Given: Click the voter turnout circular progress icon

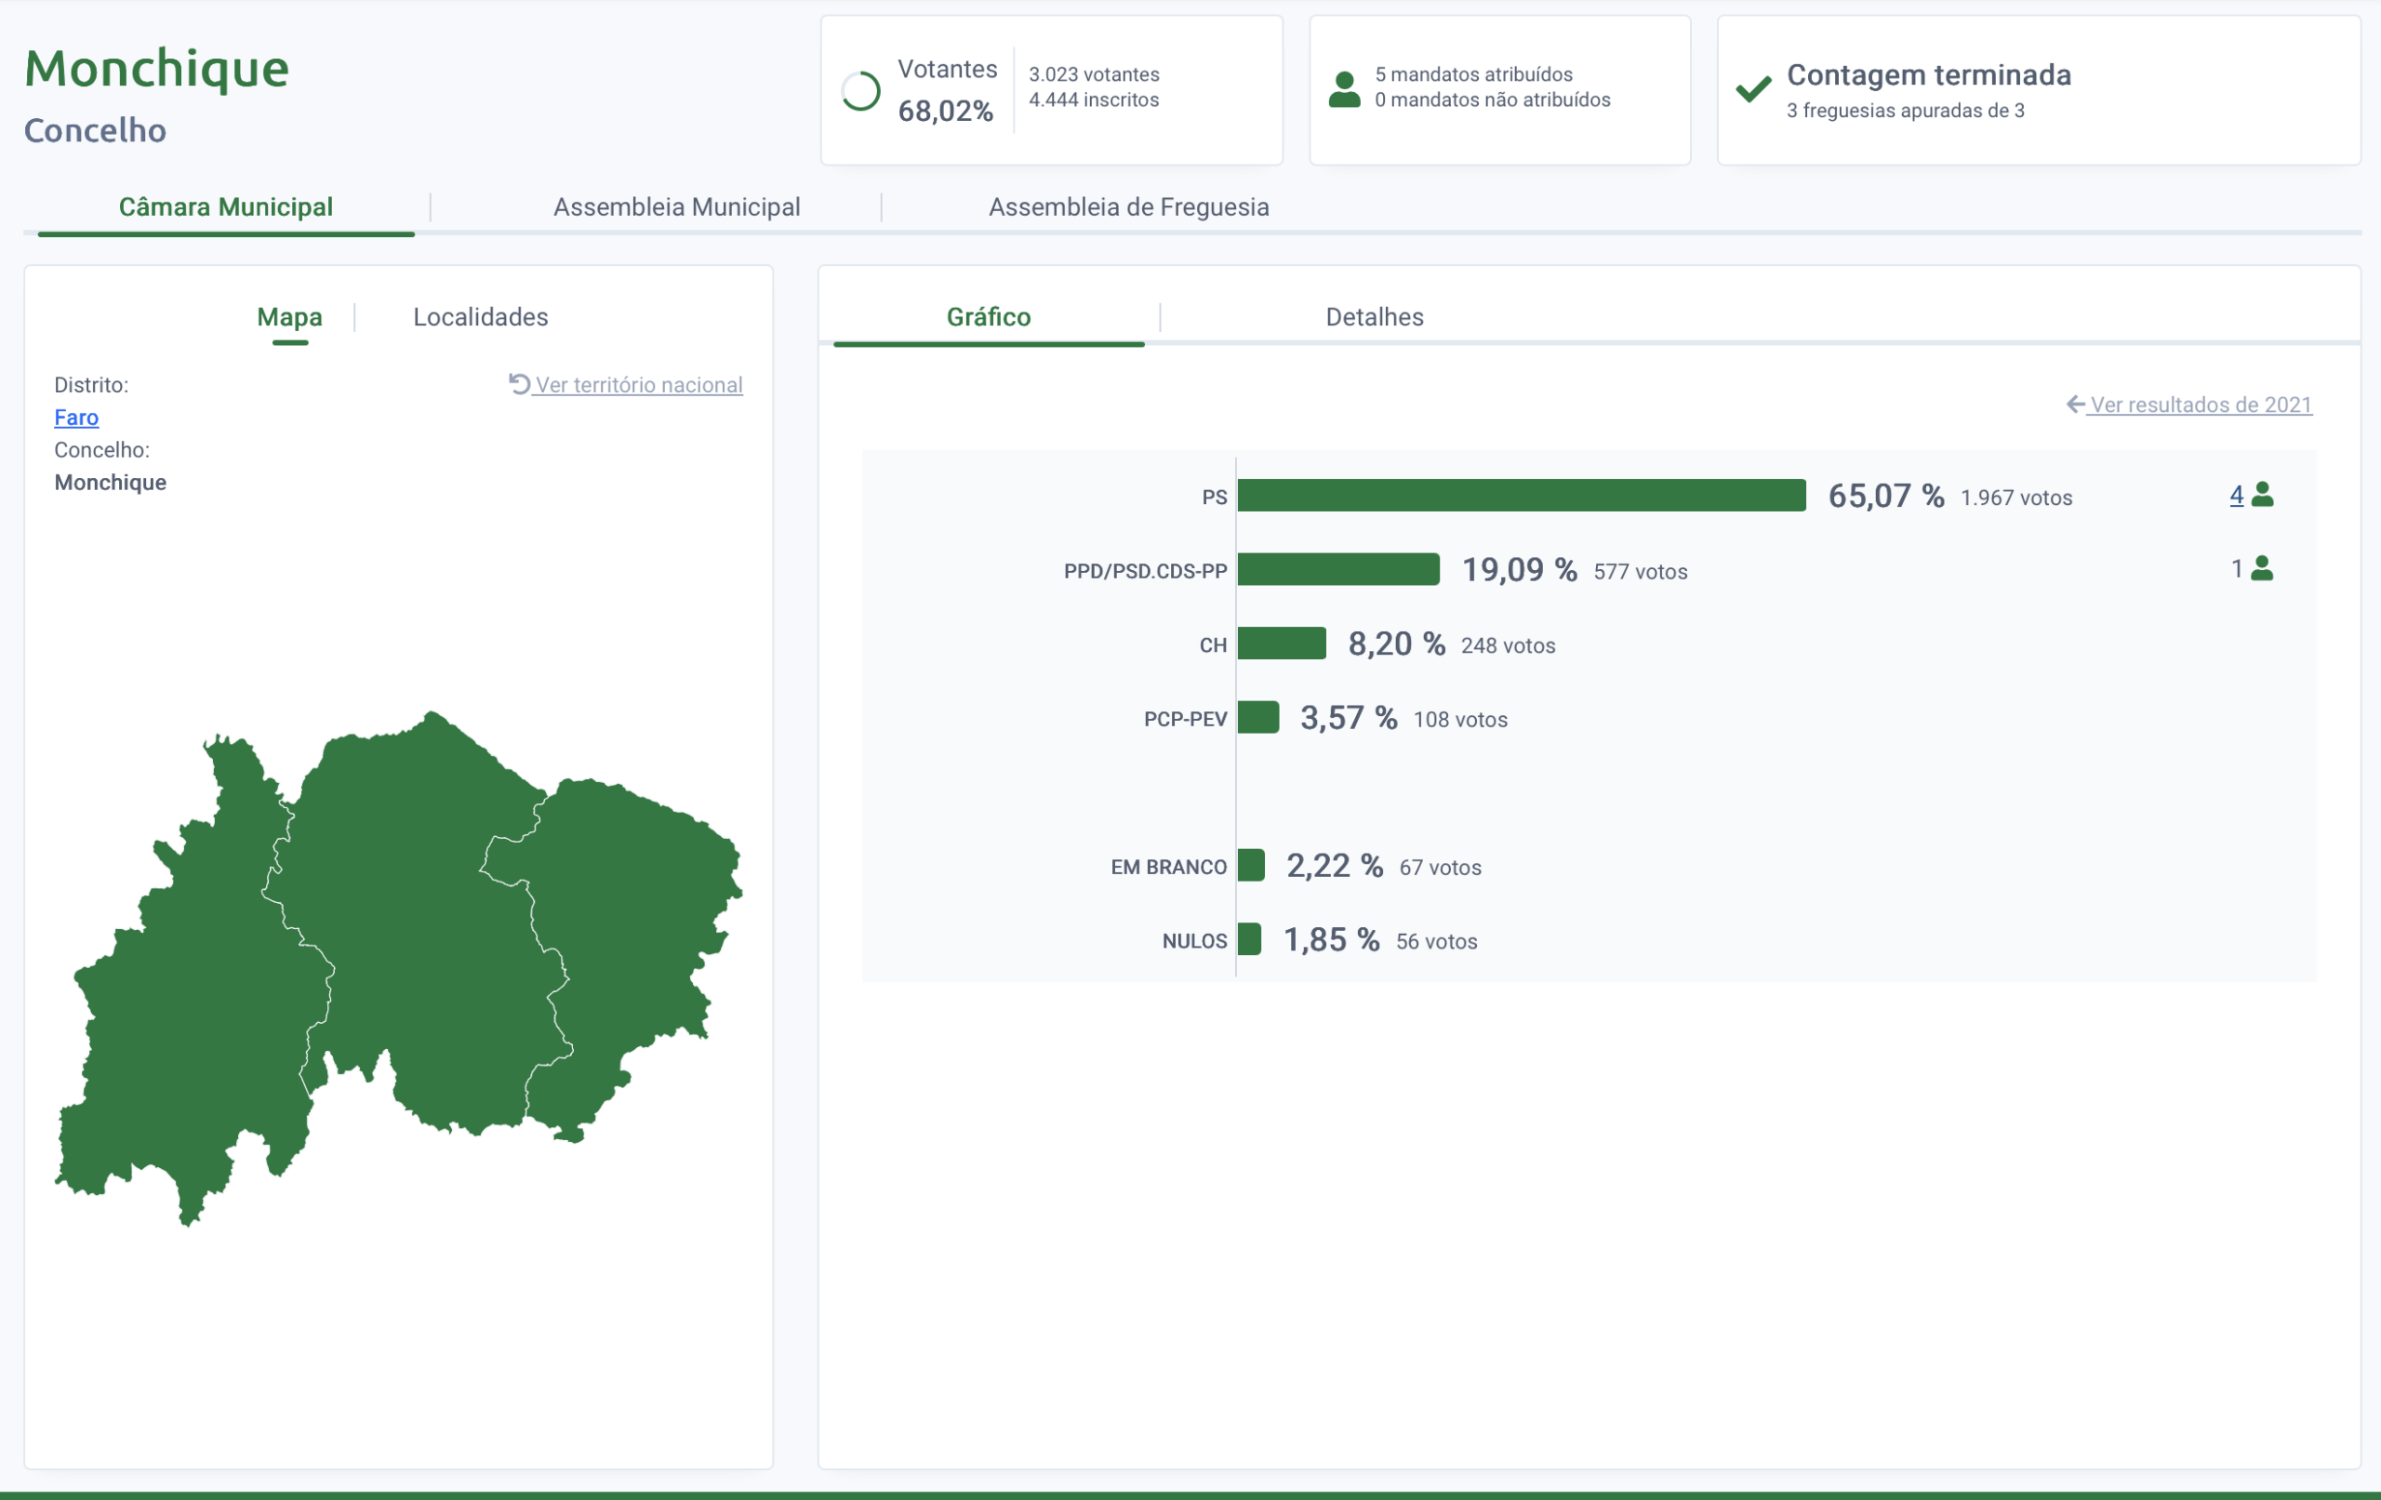Looking at the screenshot, I should coord(860,91).
